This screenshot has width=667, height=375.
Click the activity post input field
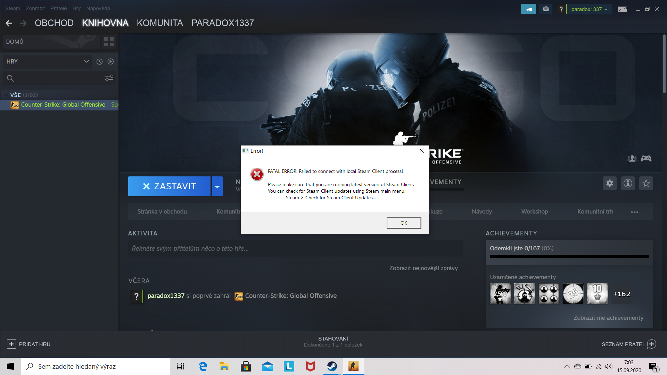(x=295, y=249)
